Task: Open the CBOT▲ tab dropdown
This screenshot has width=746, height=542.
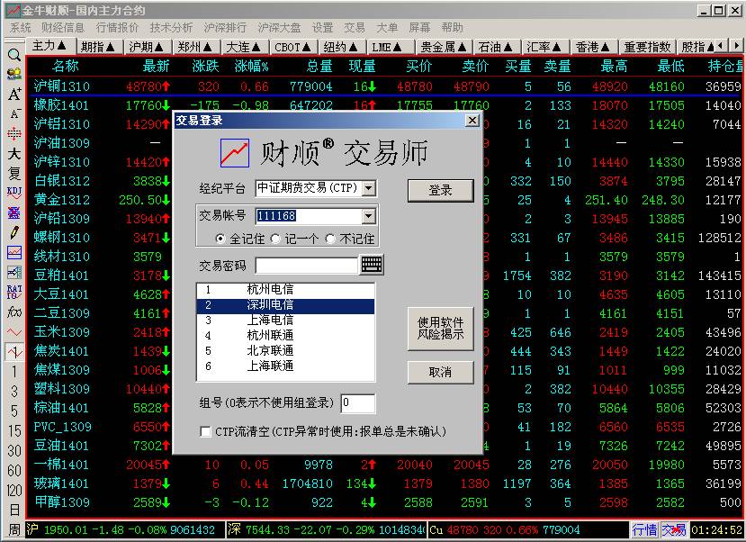Action: click(x=293, y=47)
